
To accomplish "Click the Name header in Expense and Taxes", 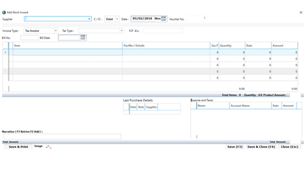I will click(x=213, y=106).
